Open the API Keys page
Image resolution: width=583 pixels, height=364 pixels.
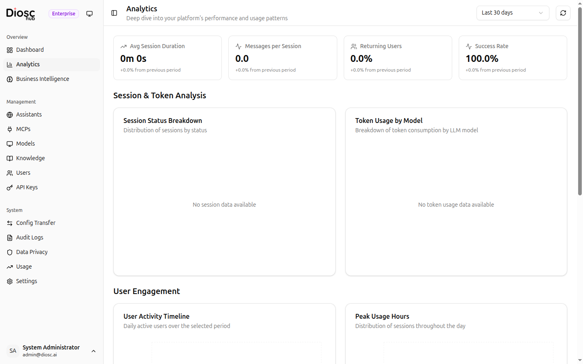pos(51,188)
